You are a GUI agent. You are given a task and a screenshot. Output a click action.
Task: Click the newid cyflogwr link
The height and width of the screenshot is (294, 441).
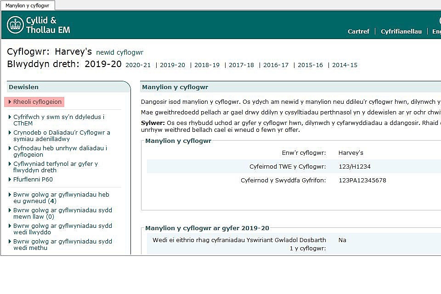(119, 52)
